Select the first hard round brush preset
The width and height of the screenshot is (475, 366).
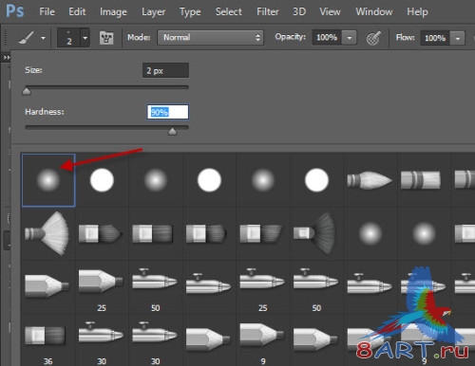coord(102,180)
